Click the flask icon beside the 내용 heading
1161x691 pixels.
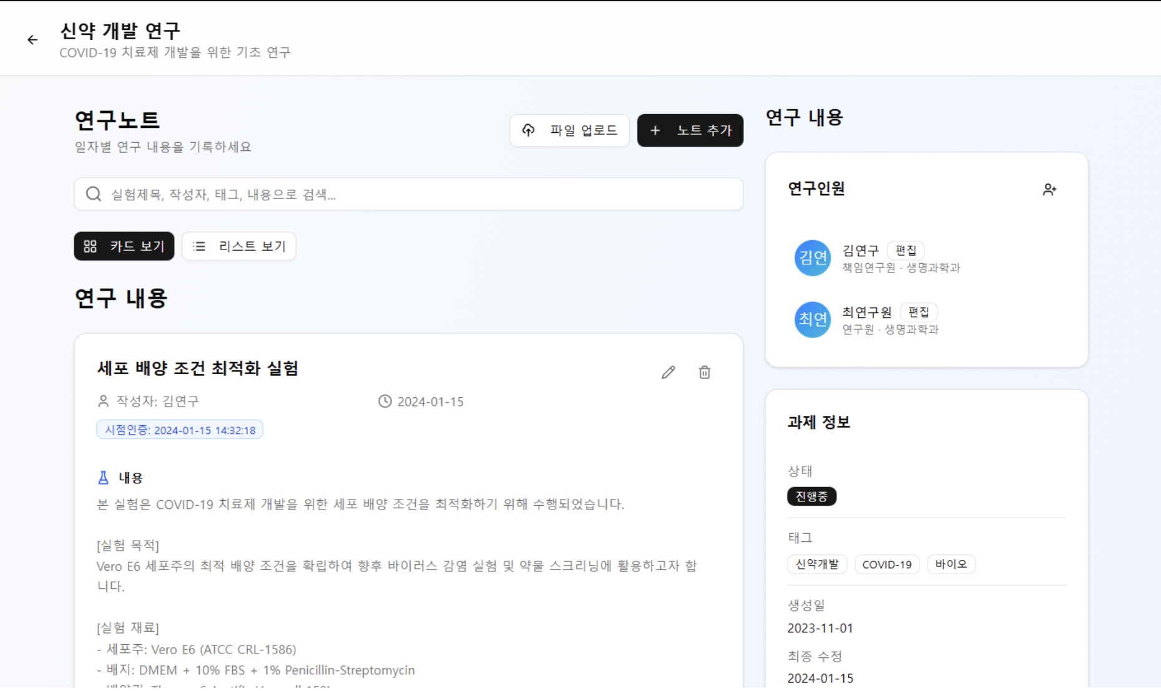coord(103,478)
